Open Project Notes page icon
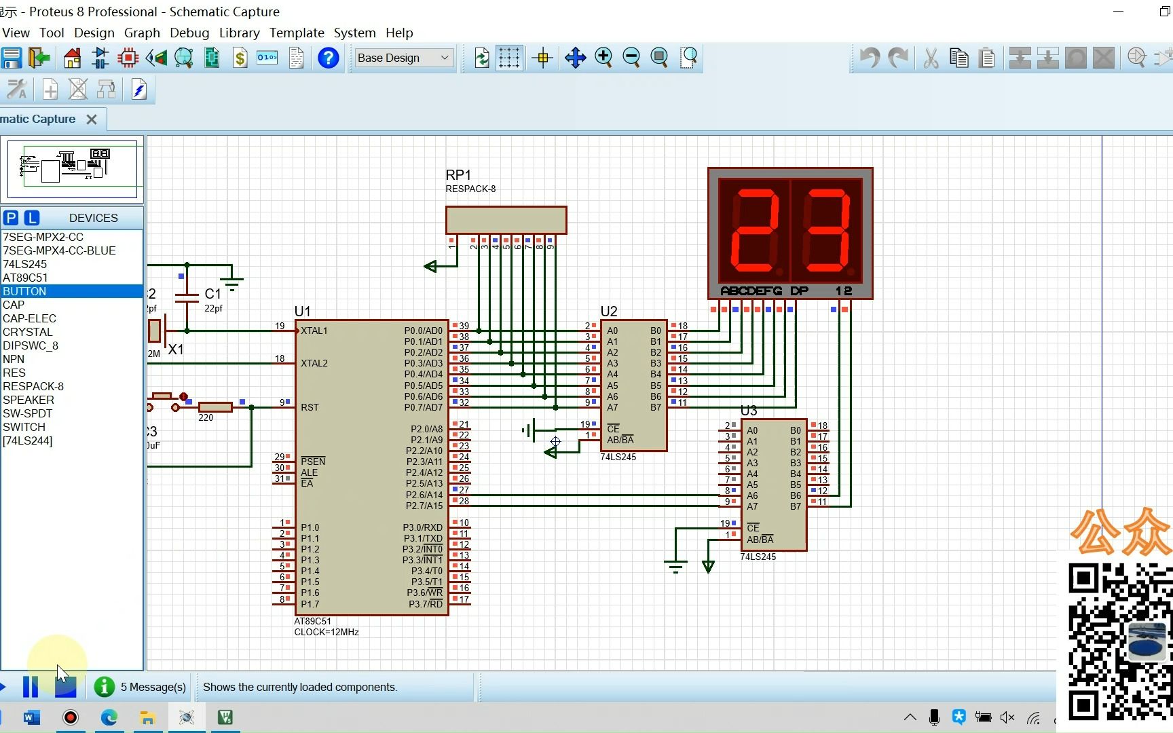The image size is (1173, 733). tap(296, 58)
